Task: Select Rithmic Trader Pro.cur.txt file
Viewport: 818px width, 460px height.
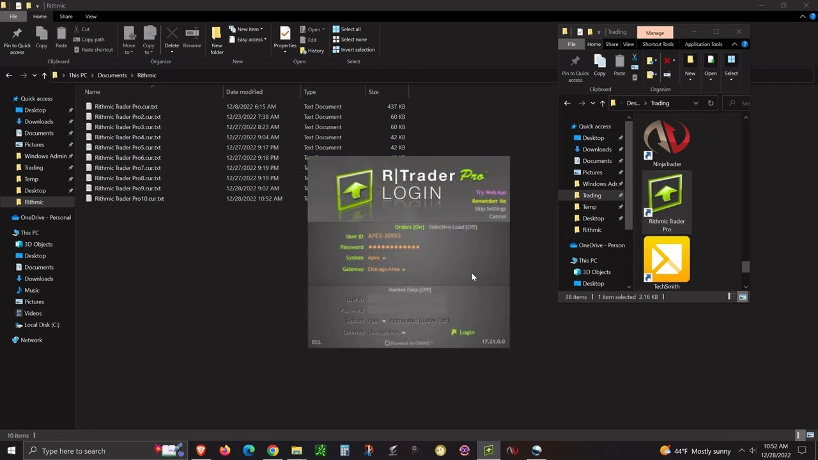Action: coord(126,107)
